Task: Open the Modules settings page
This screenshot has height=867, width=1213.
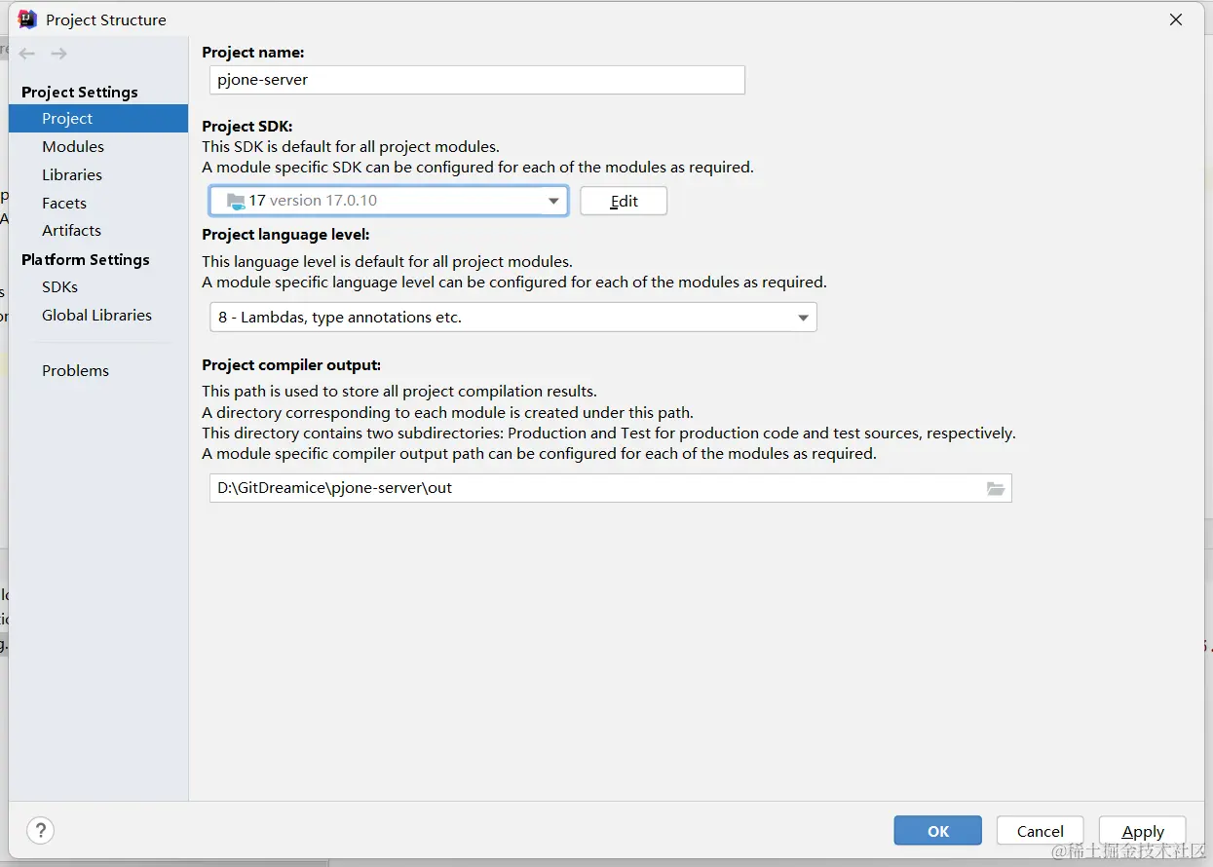Action: point(73,147)
